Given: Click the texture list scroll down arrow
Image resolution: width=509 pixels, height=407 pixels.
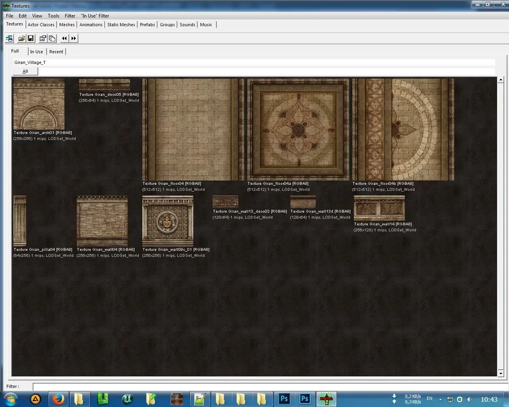Looking at the screenshot, I should tap(501, 374).
